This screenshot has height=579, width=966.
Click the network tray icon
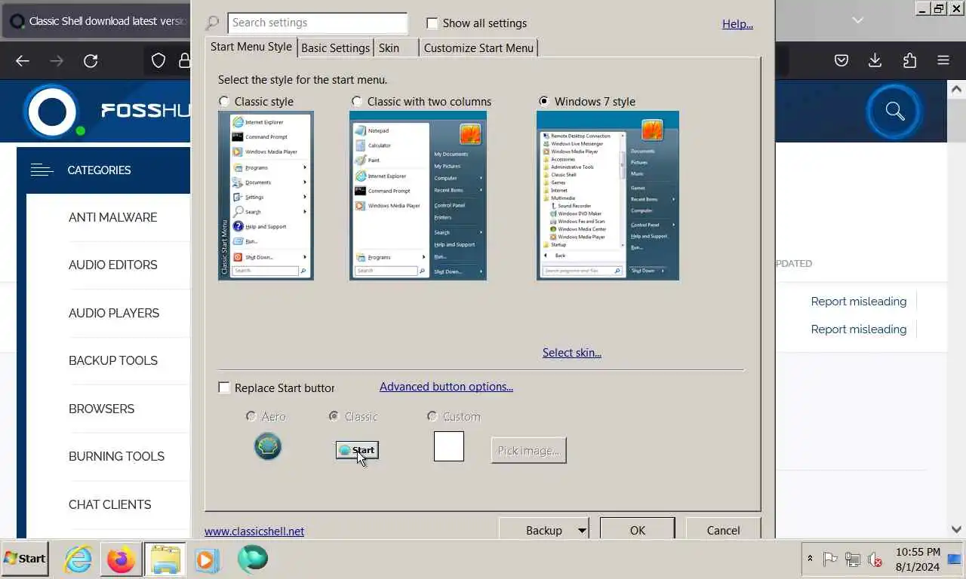[853, 559]
